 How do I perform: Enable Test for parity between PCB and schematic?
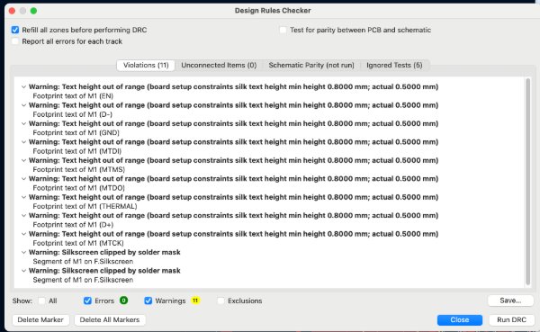pos(283,30)
